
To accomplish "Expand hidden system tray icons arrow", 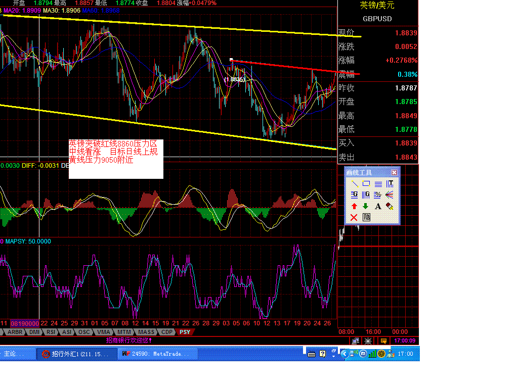I will [344, 354].
